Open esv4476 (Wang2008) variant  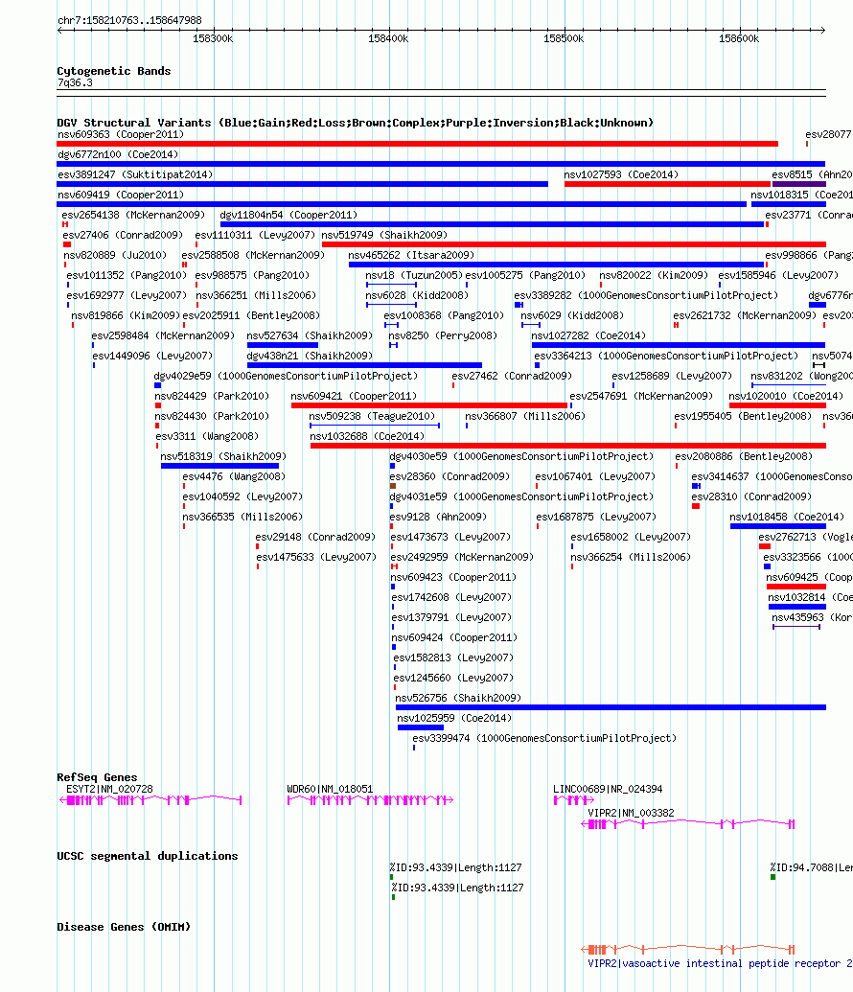coord(234,477)
